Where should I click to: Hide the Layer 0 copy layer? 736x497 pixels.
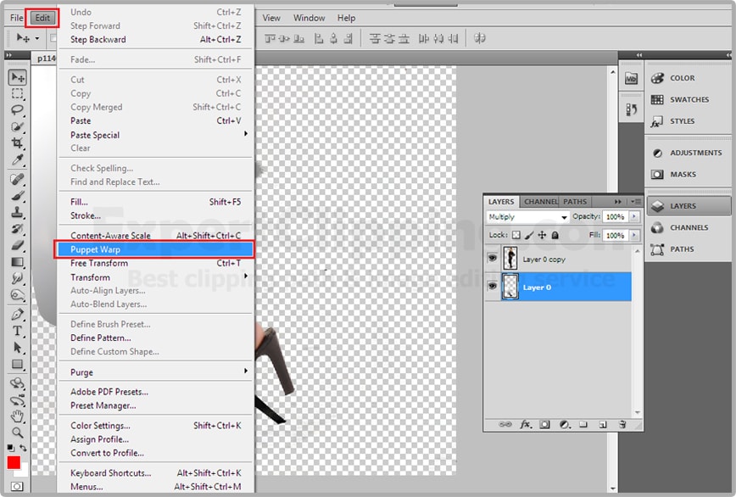tap(492, 260)
